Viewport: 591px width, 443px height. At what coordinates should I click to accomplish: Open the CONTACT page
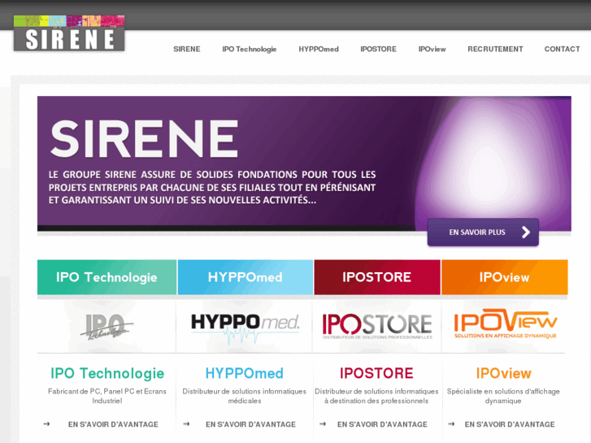[562, 49]
